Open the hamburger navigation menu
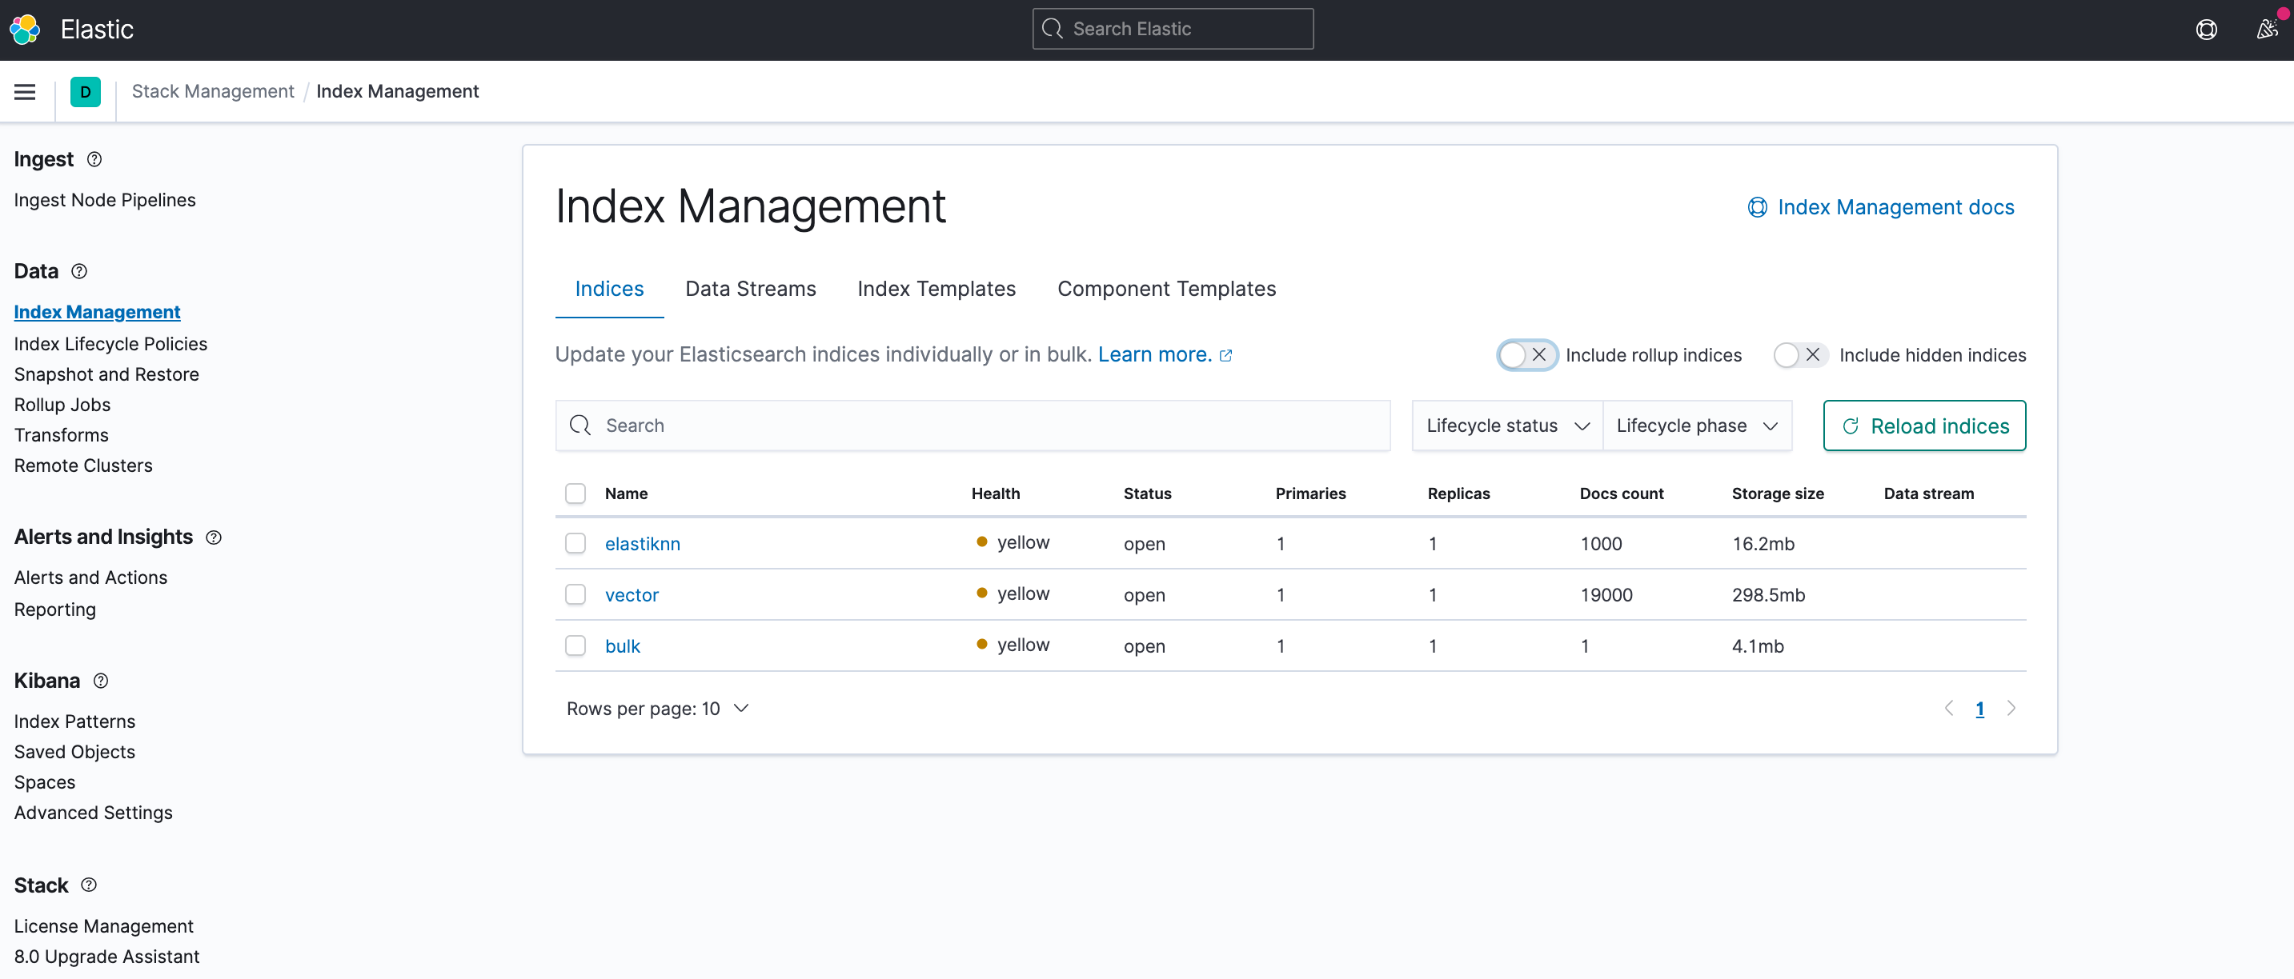This screenshot has height=979, width=2294. [25, 92]
